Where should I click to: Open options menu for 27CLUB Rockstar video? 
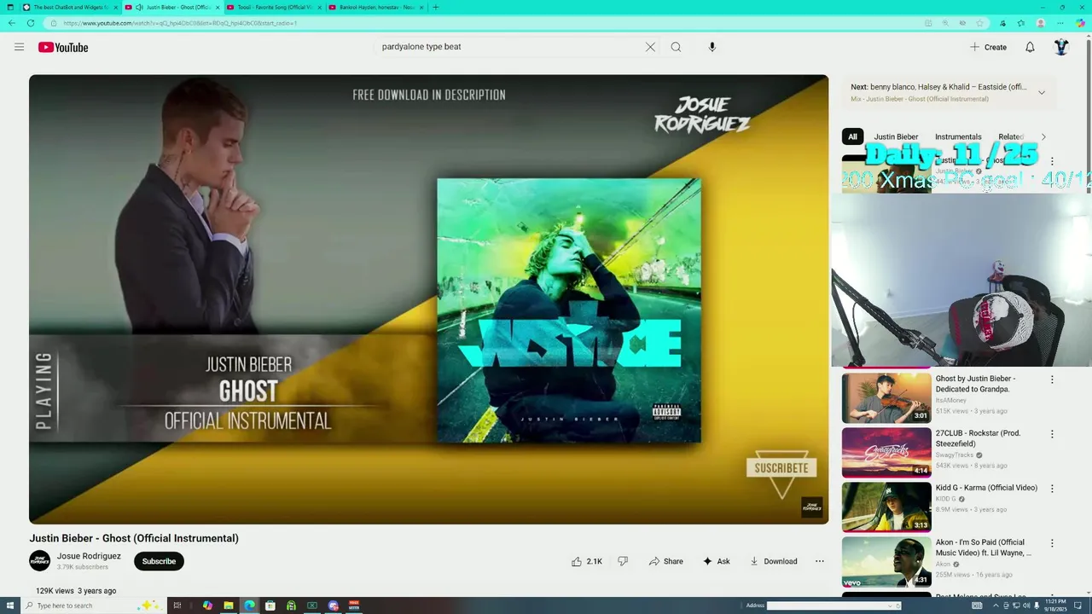tap(1052, 434)
